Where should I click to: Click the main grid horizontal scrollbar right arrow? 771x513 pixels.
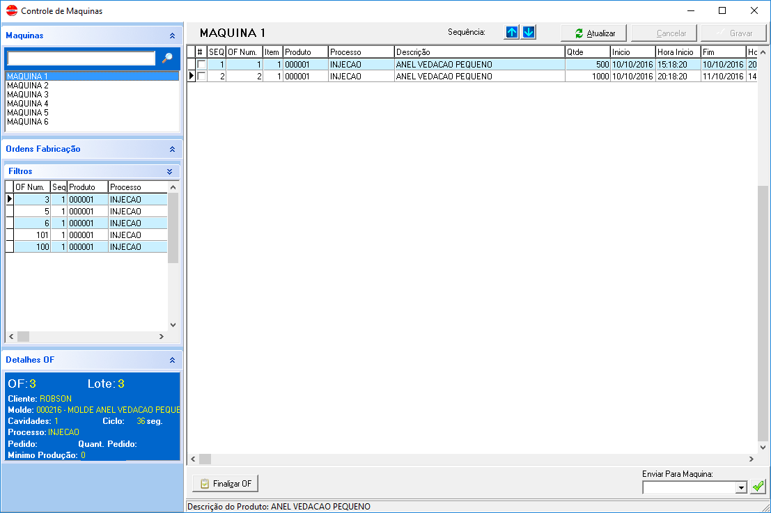[751, 459]
